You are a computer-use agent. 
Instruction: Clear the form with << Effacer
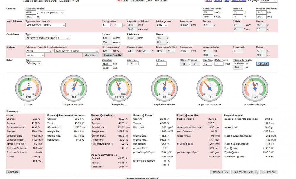click(x=269, y=172)
